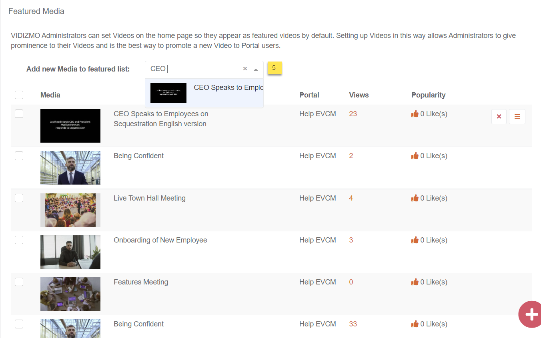541x338 pixels.
Task: Remove CEO Speaks video with red X
Action: [x=499, y=117]
